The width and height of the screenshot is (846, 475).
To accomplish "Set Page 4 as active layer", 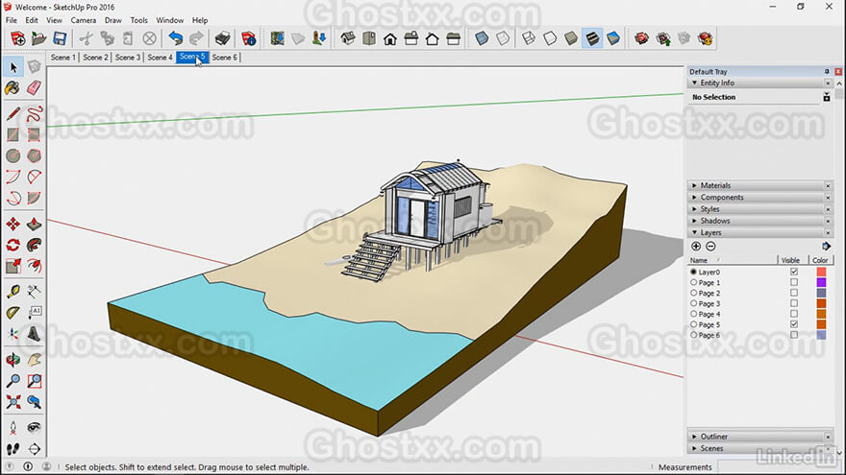I will click(694, 314).
